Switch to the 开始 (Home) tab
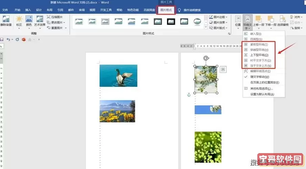The height and width of the screenshot is (169, 306). pyautogui.click(x=17, y=10)
